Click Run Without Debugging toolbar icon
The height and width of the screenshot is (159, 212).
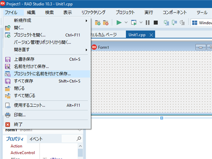tap(134, 23)
